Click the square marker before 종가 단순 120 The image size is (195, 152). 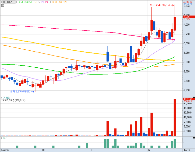[50, 2]
